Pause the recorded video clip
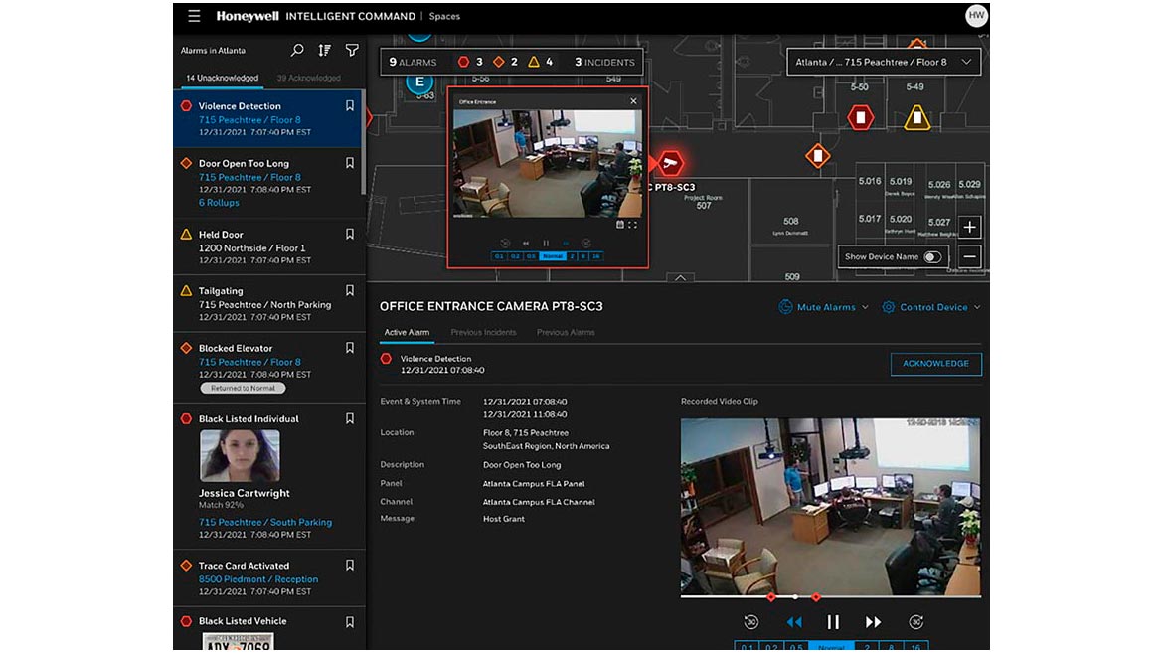Image resolution: width=1163 pixels, height=654 pixels. pos(833,622)
